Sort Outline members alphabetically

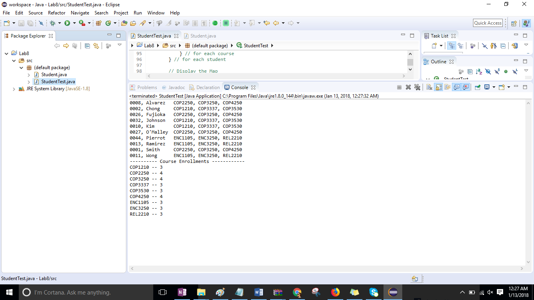pos(479,72)
